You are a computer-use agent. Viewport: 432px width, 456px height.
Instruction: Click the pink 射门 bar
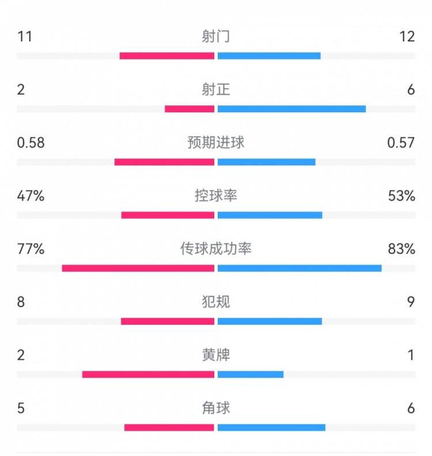click(x=167, y=56)
